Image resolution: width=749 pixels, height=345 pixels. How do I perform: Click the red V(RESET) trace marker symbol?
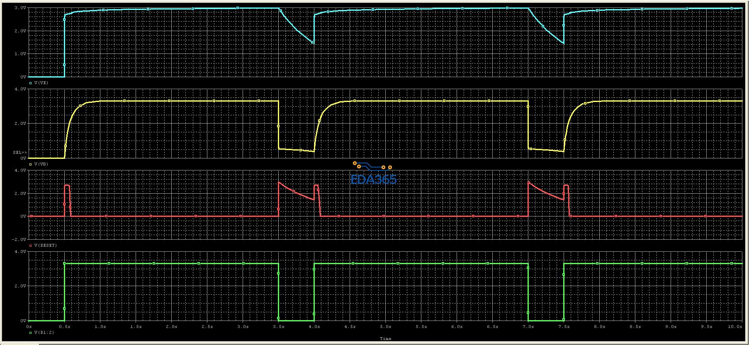tap(31, 245)
